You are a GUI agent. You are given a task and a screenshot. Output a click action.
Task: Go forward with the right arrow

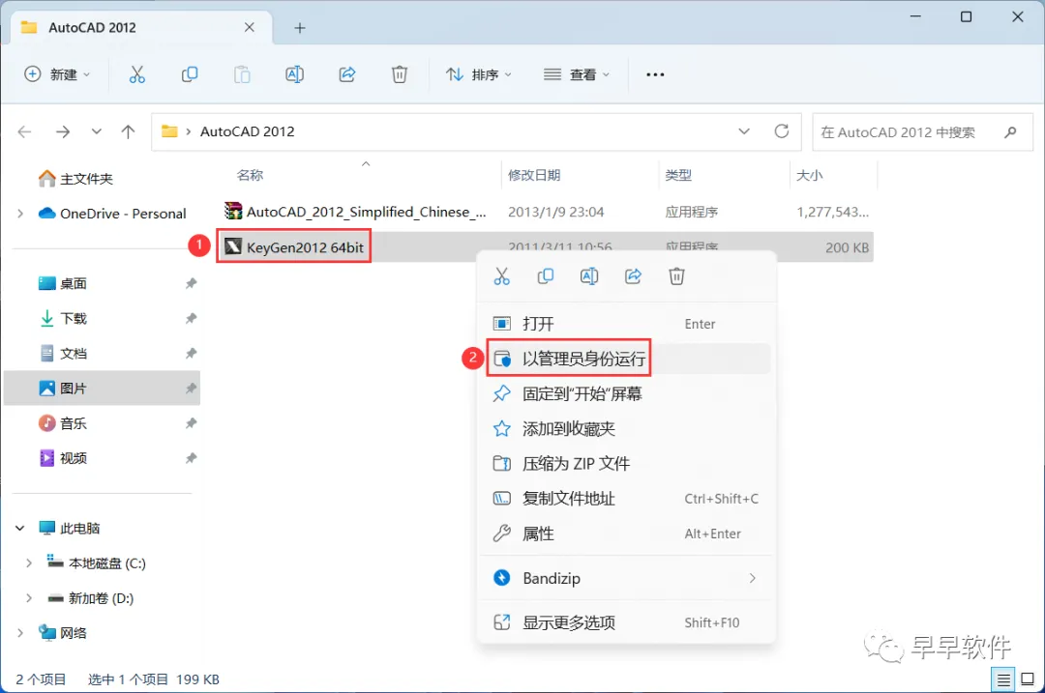[63, 131]
